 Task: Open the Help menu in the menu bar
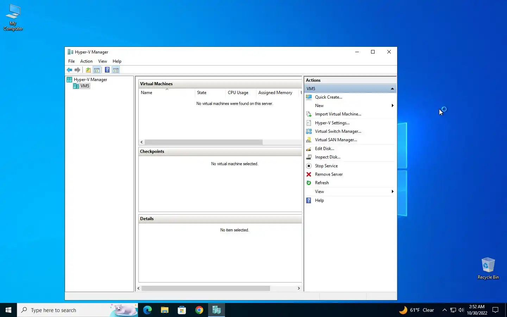point(117,61)
